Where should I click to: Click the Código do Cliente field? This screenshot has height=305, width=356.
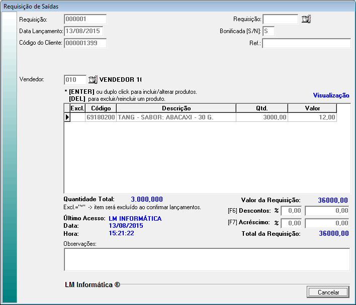(85, 43)
